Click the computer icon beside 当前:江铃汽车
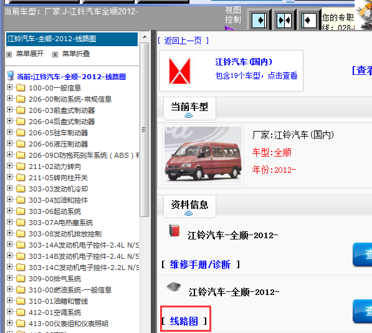 pos(11,75)
